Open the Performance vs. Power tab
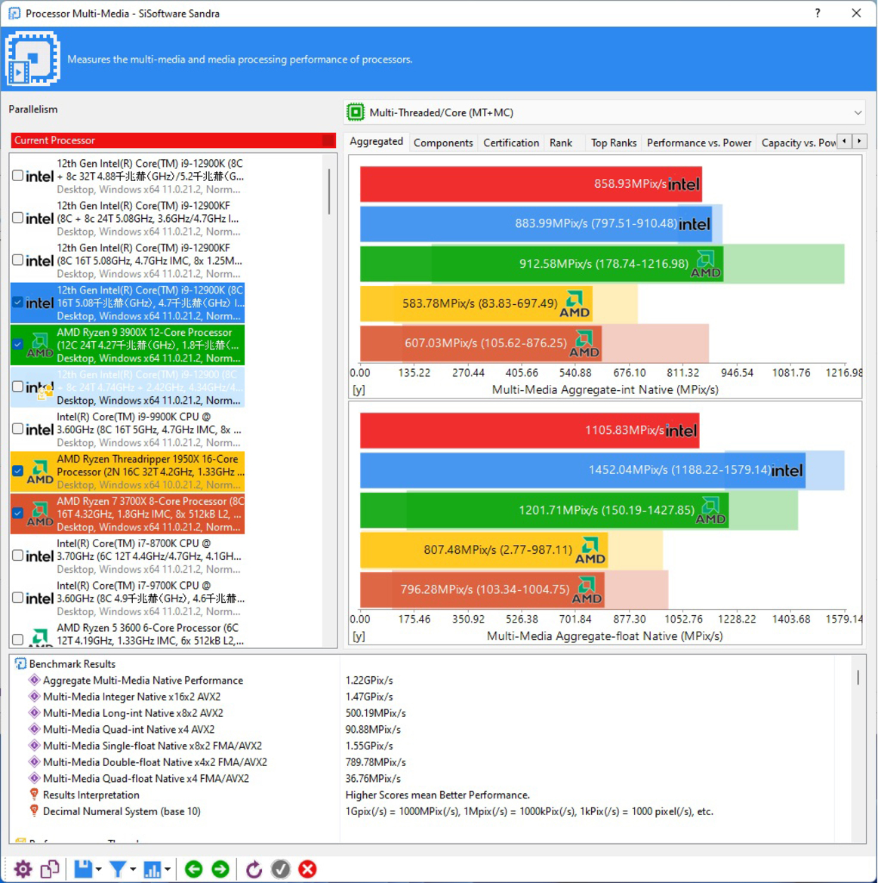This screenshot has width=878, height=883. (x=699, y=143)
